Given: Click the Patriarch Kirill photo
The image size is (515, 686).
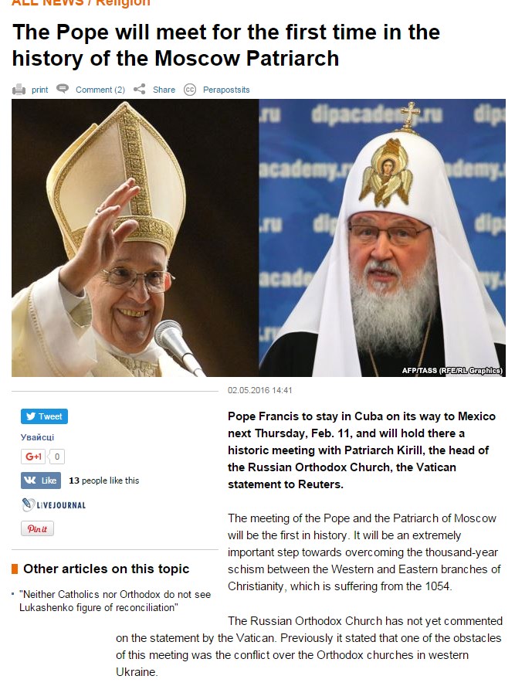Looking at the screenshot, I should [382, 238].
